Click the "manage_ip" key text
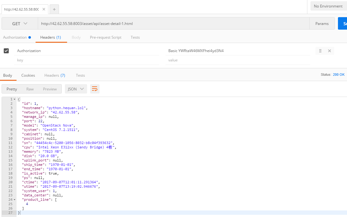This screenshot has width=347, height=217. click(x=33, y=117)
